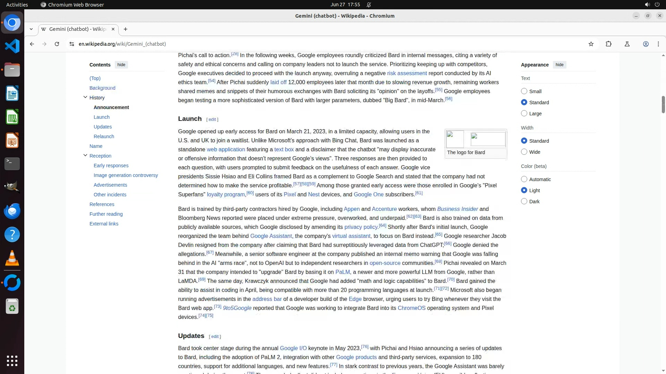The height and width of the screenshot is (374, 666).
Task: Open the profile account icon
Action: pos(646,44)
